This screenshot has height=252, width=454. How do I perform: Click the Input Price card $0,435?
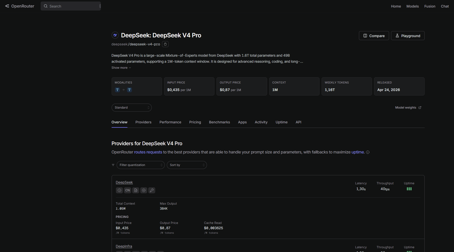(189, 86)
